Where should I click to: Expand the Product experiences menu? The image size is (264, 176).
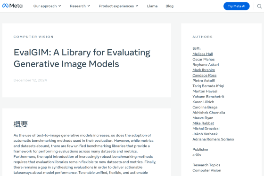(118, 6)
